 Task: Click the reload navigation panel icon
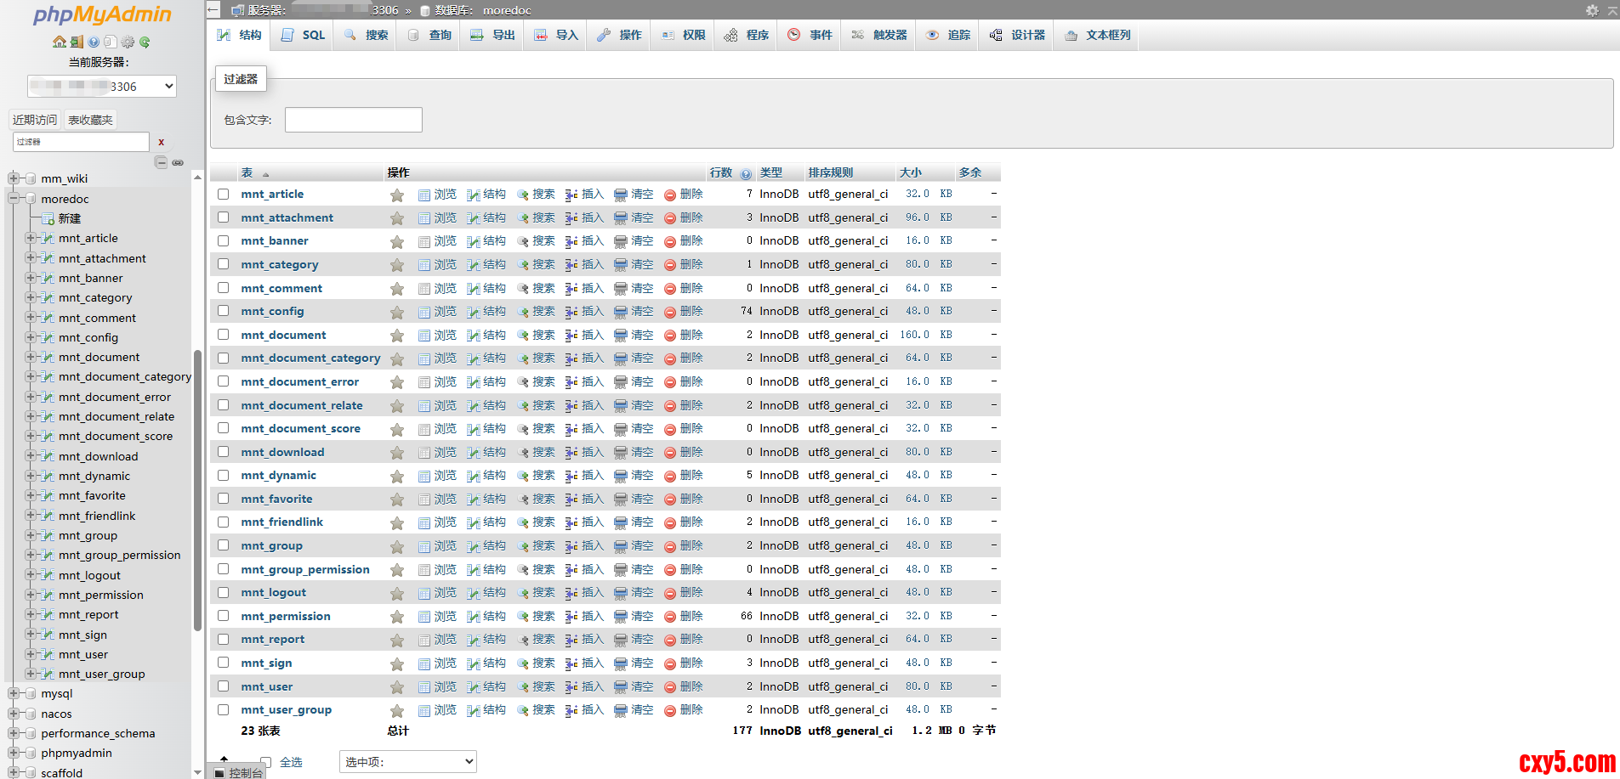(145, 42)
